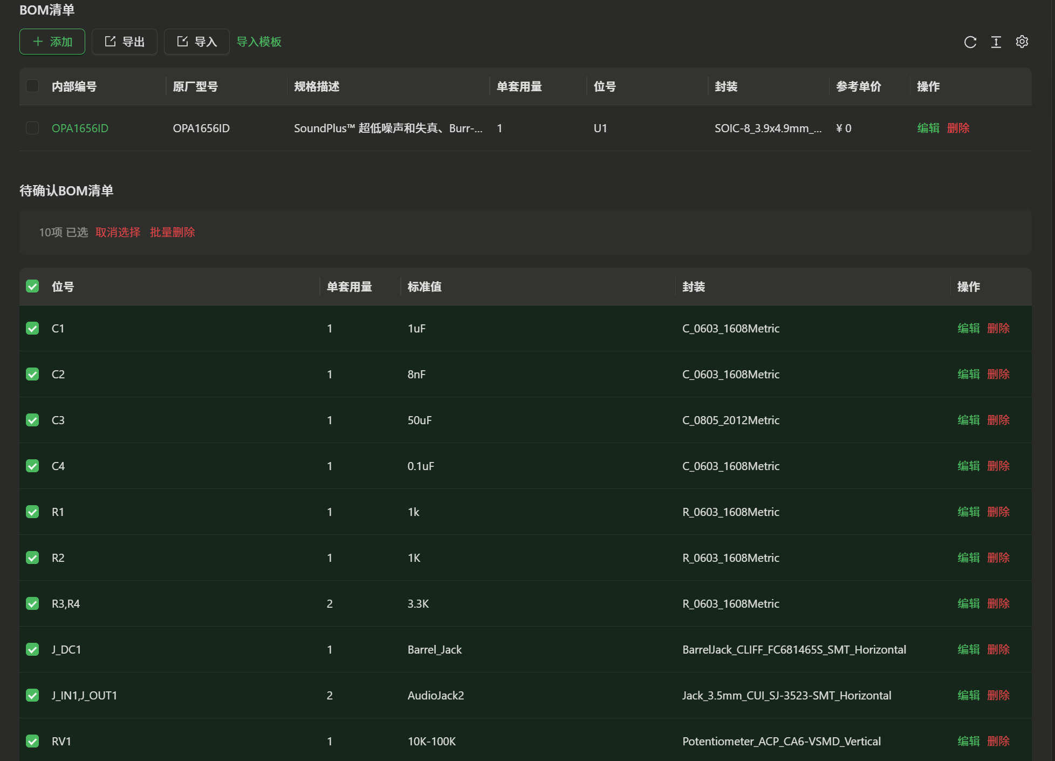Click 删除 for the C3 50uF row
Screen dimensions: 1055x761
998,420
